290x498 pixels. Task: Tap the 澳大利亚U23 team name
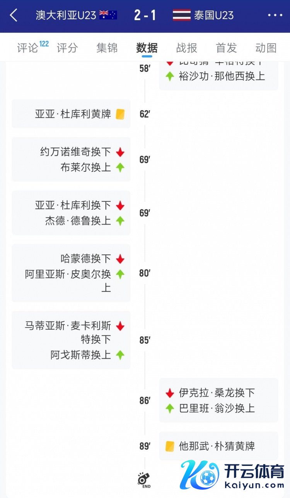pos(67,15)
